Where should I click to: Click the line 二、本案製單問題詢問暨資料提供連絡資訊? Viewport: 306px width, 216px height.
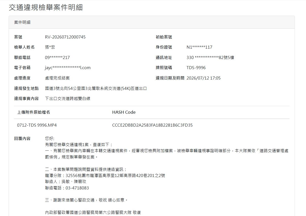coord(86,169)
